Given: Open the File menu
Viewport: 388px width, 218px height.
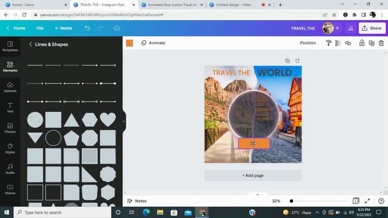Looking at the screenshot, I should tap(40, 28).
